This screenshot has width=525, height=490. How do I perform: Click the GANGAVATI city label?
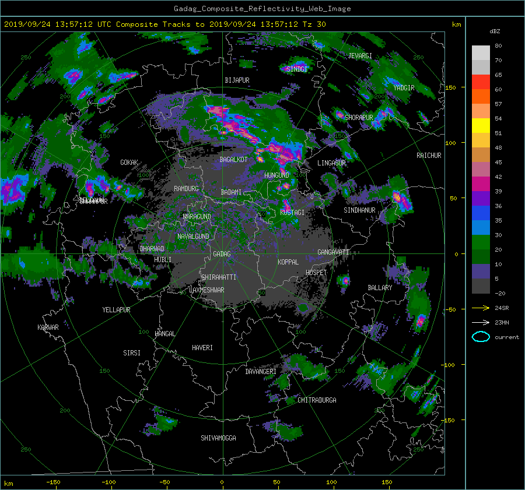[x=334, y=252]
